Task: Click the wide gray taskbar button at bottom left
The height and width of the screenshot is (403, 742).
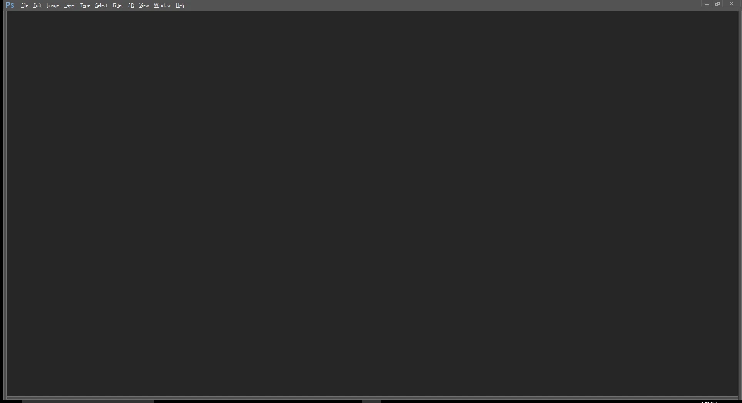Action: tap(88, 401)
